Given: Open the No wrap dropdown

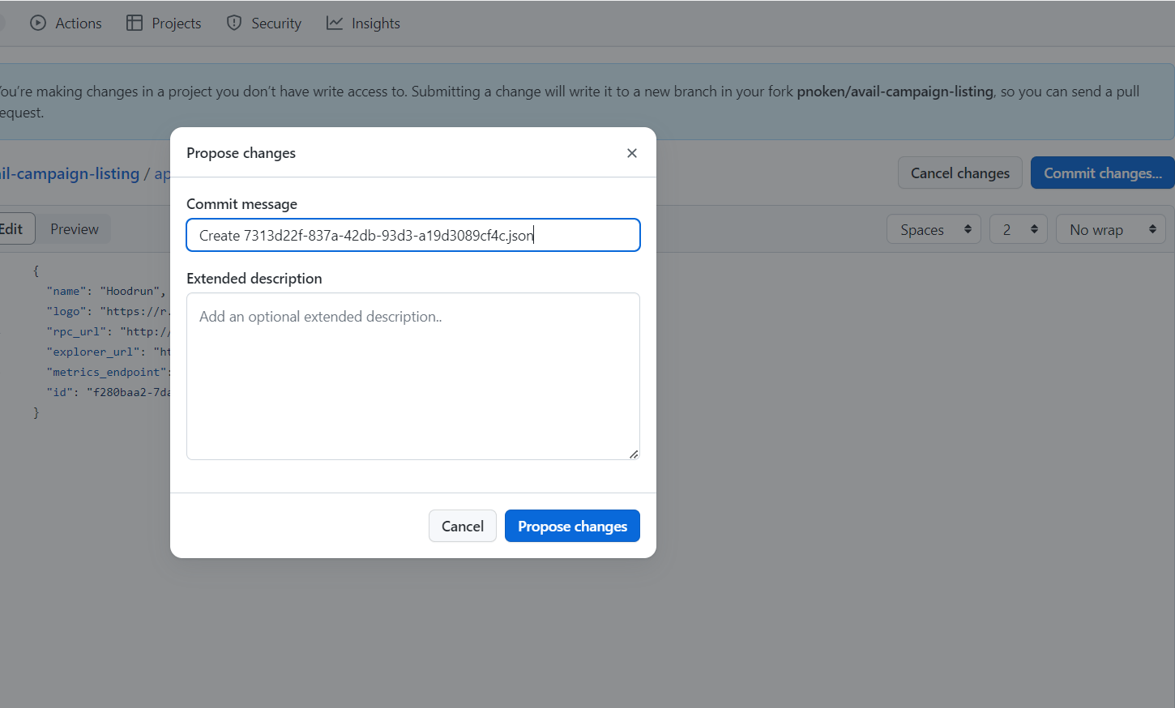Looking at the screenshot, I should [1111, 229].
